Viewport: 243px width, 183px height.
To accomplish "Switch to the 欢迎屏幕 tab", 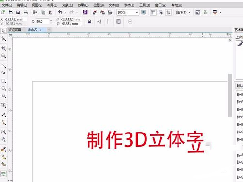I will 15,30.
